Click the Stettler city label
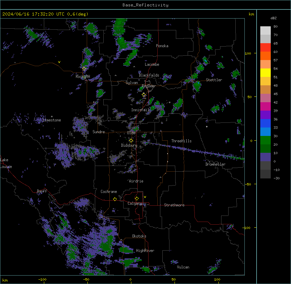This screenshot has height=284, width=291. point(214,80)
